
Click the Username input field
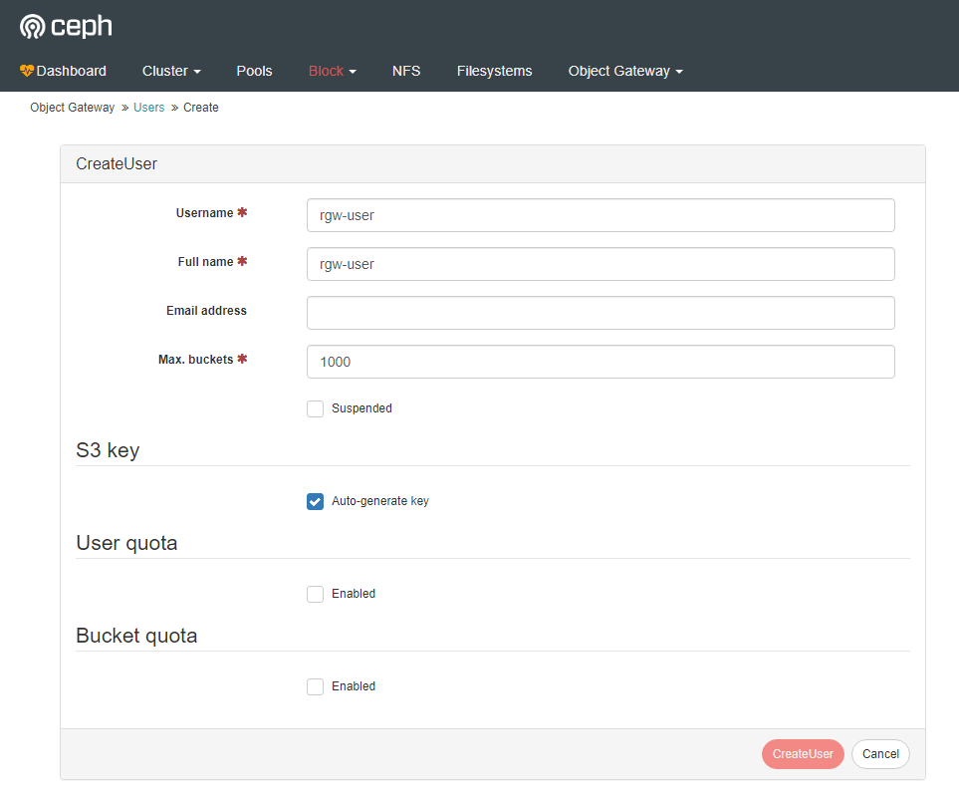pyautogui.click(x=599, y=215)
